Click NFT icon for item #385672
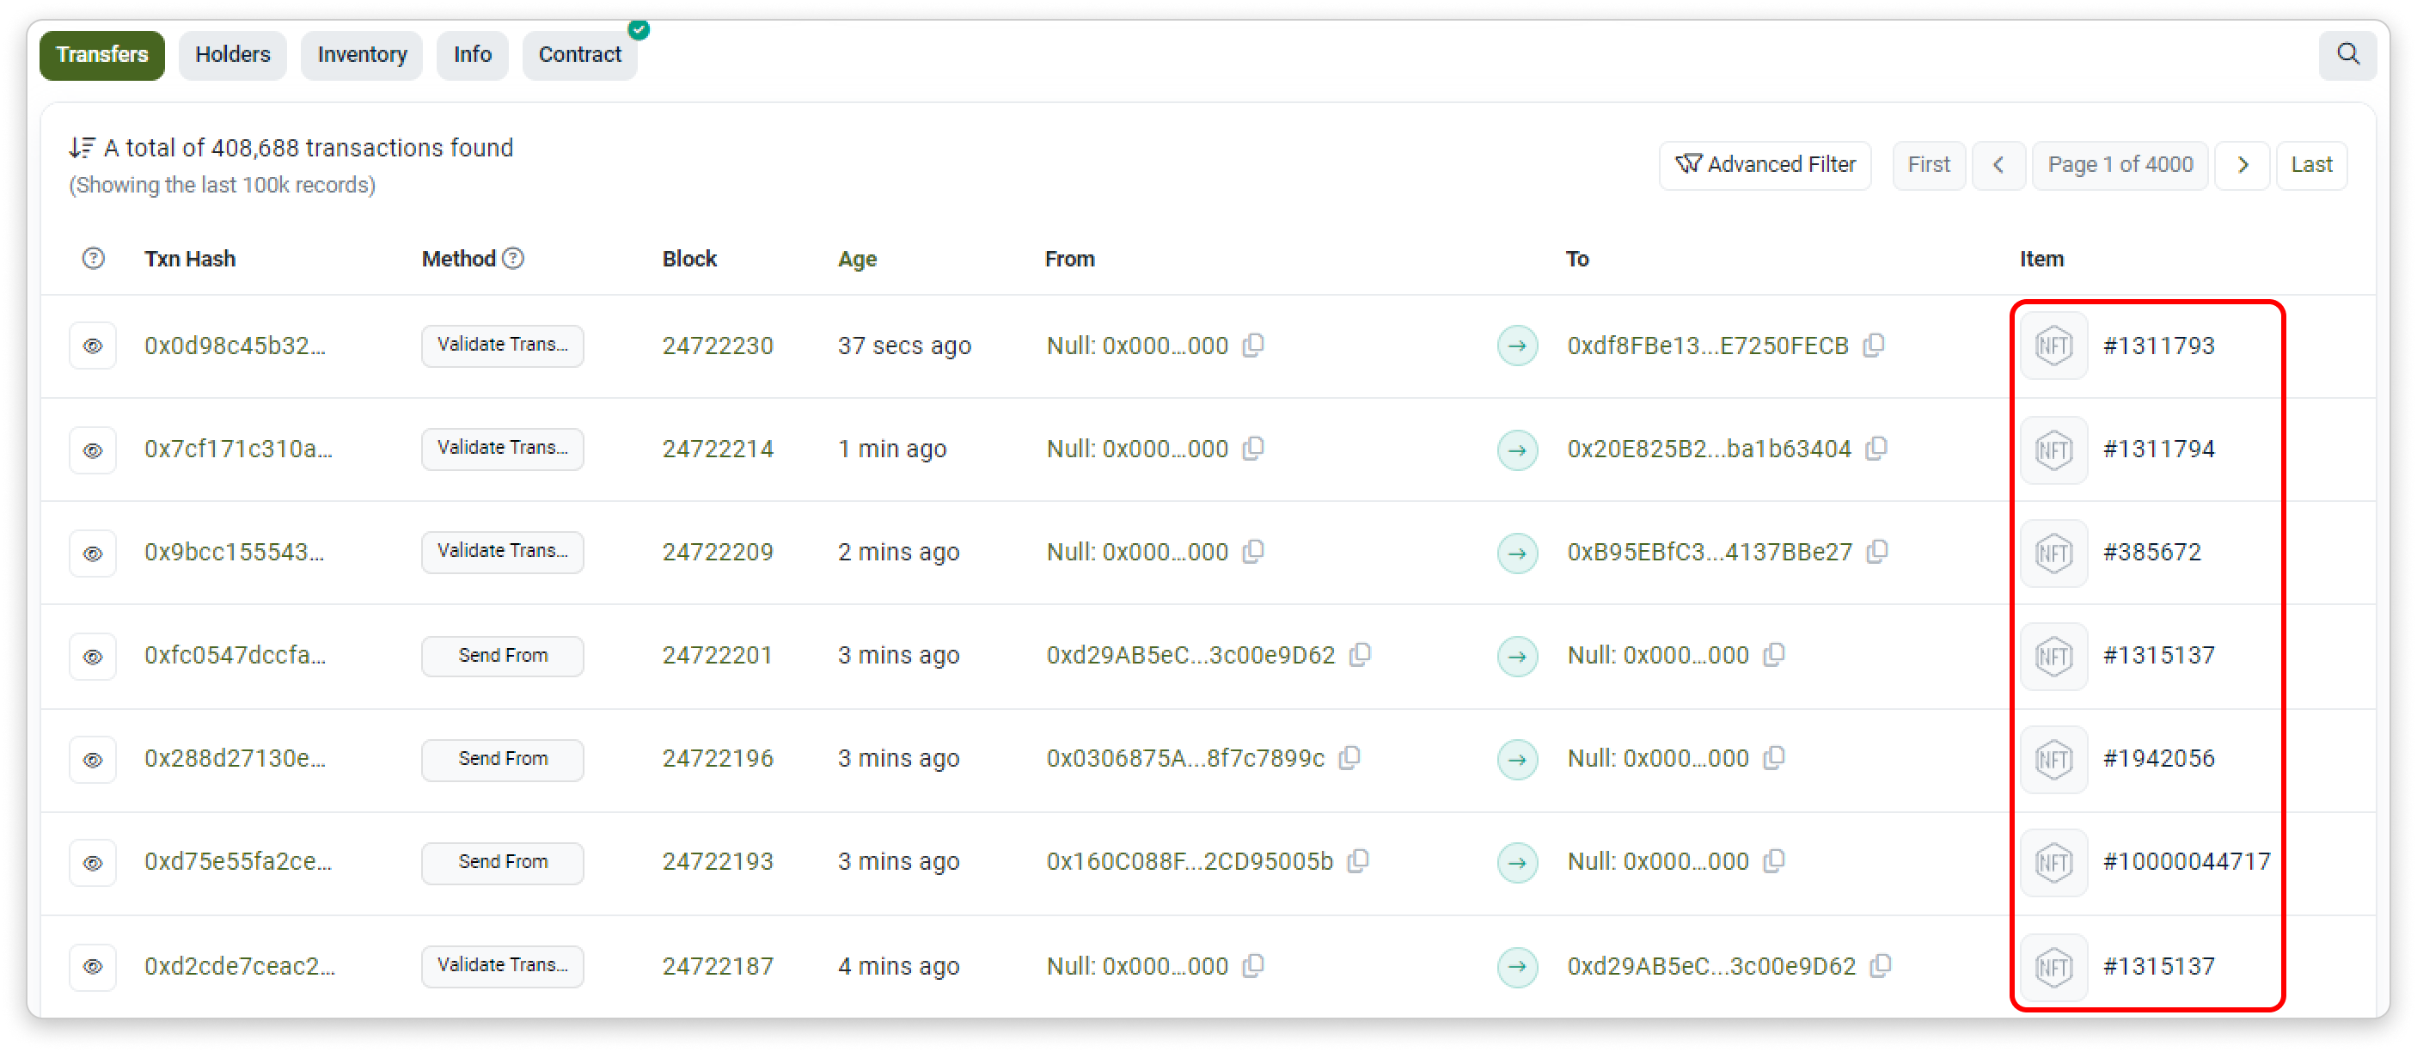This screenshot has height=1052, width=2417. coord(2053,553)
